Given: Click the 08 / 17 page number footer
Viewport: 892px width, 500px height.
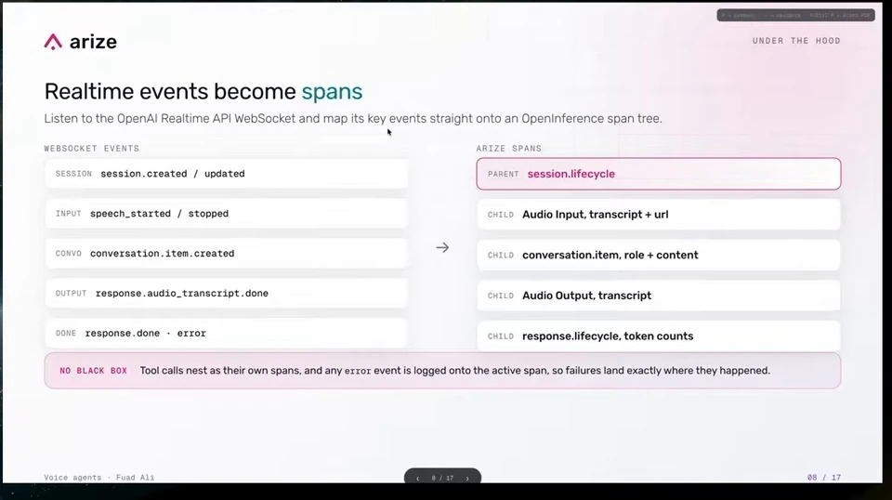Looking at the screenshot, I should click(x=824, y=478).
